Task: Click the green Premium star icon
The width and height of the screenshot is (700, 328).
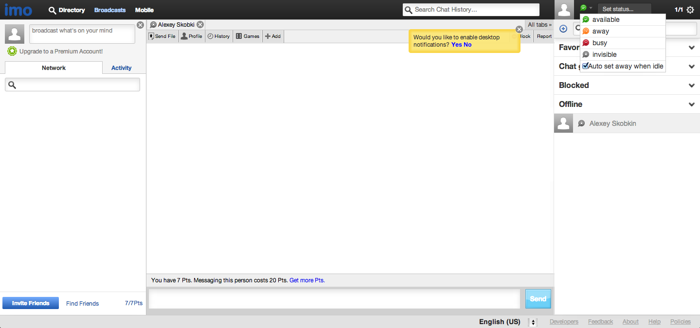Action: click(12, 51)
